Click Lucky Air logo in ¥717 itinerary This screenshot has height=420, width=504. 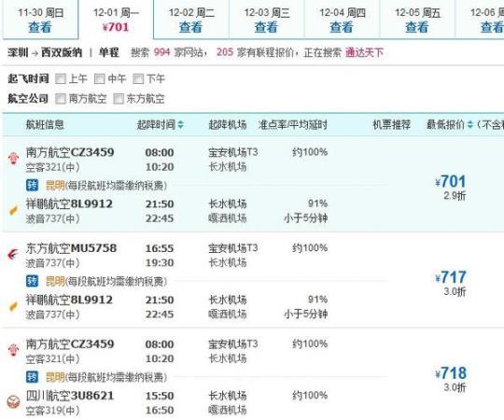(x=13, y=306)
